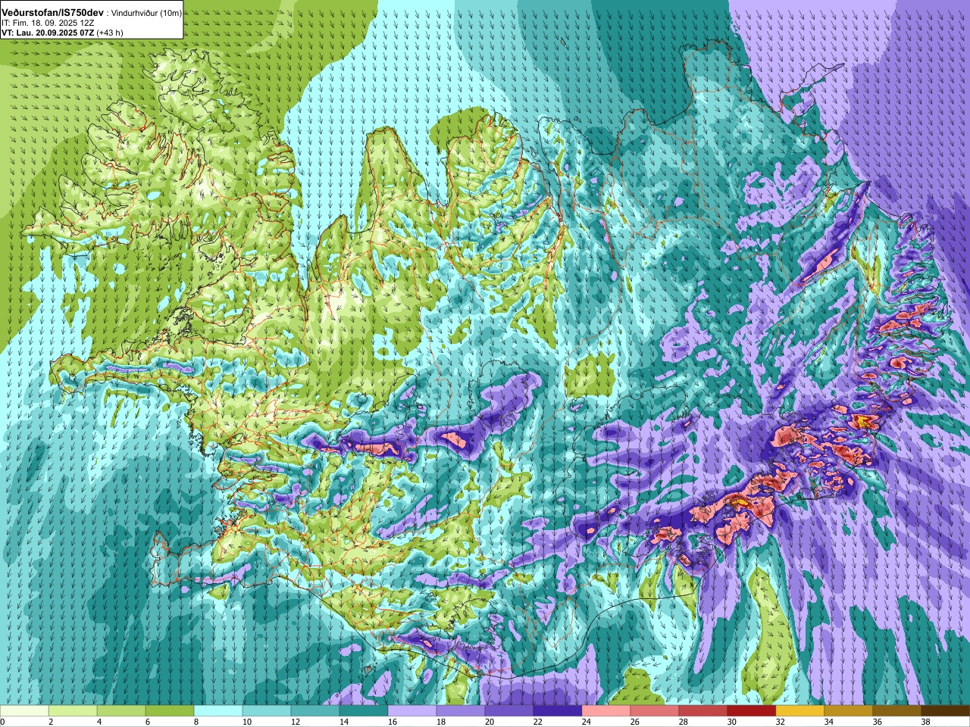
Task: Click the legend scale number 22
Action: coord(538,722)
